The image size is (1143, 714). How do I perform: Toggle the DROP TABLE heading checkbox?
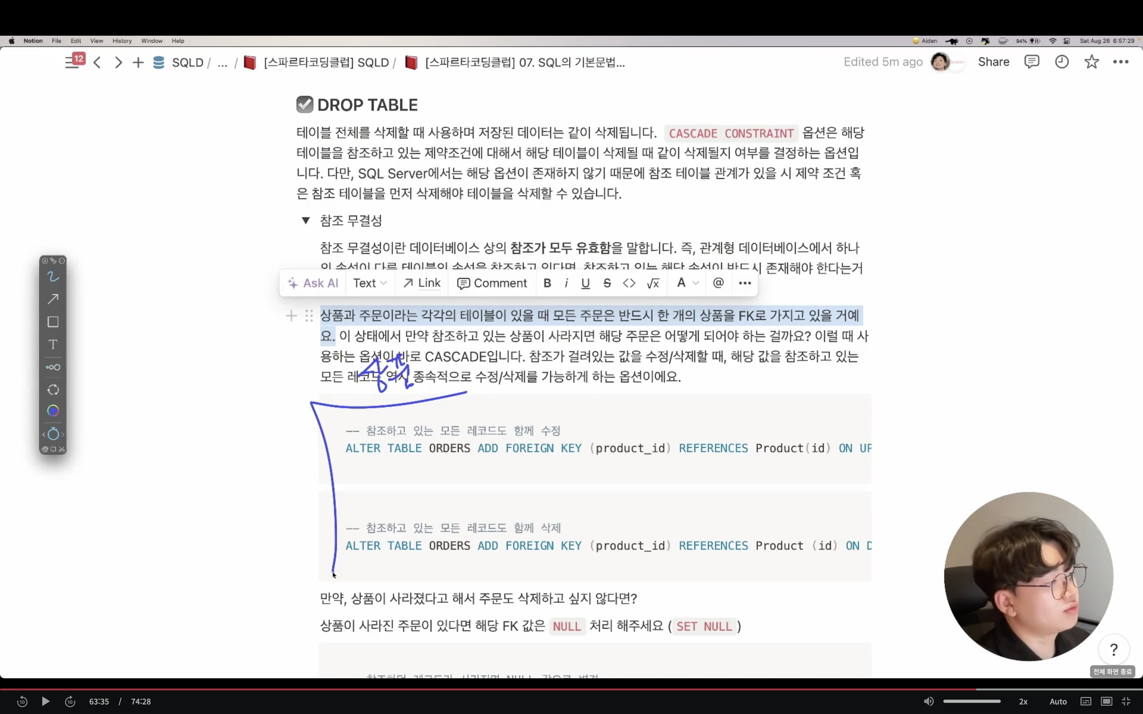305,104
